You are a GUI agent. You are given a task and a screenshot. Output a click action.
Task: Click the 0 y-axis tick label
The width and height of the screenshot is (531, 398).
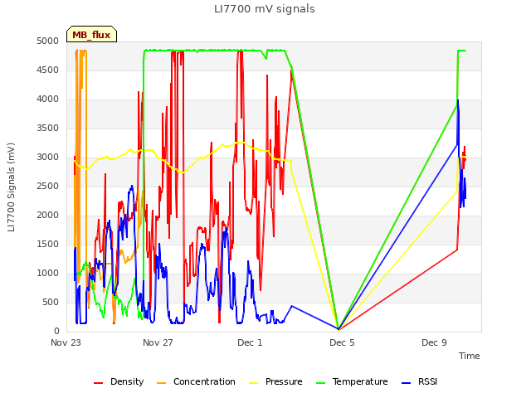coord(56,331)
